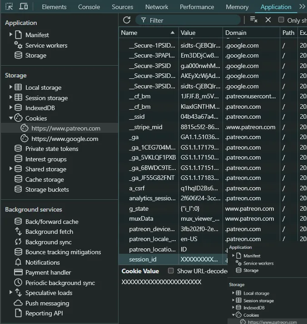Click the Notifications bell icon
This screenshot has width=307, height=324.
pos(18,262)
